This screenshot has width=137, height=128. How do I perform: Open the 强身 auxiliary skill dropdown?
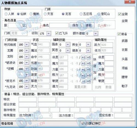(x=68, y=45)
